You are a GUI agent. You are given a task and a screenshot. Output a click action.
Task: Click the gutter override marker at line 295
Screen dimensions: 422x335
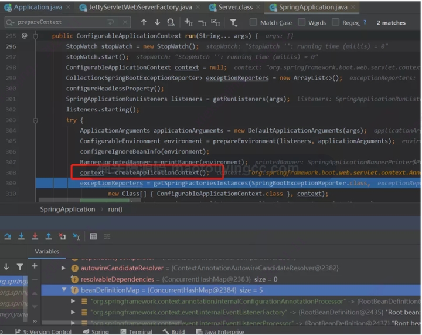tap(25, 36)
